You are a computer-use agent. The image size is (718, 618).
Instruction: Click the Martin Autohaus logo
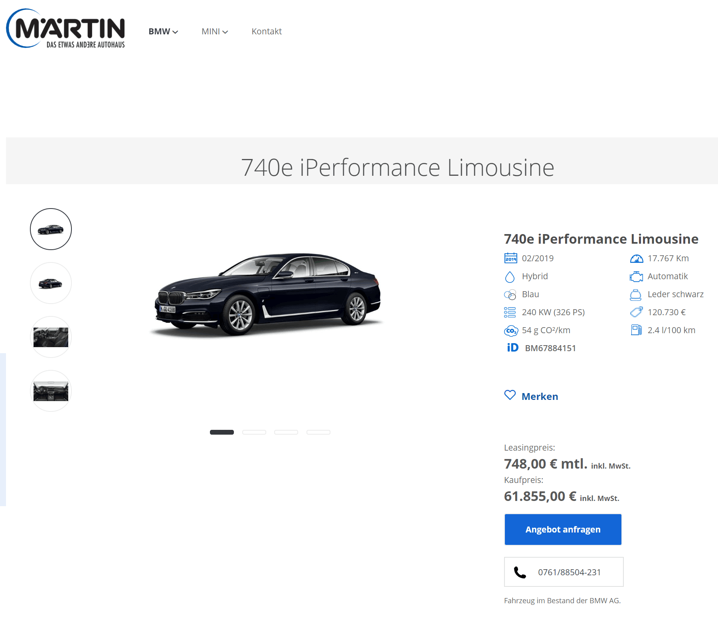(66, 28)
